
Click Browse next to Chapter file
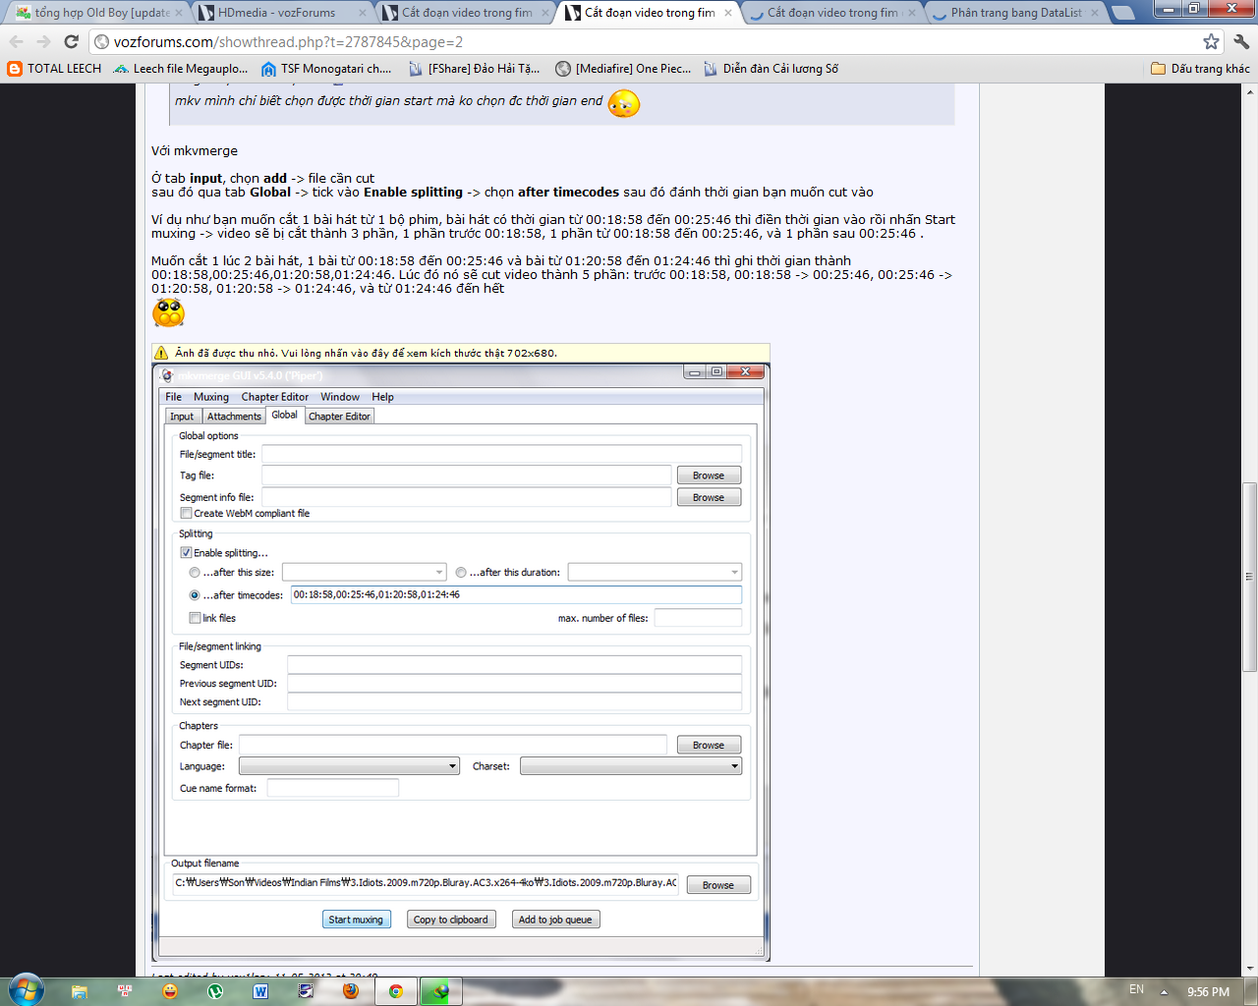[709, 746]
